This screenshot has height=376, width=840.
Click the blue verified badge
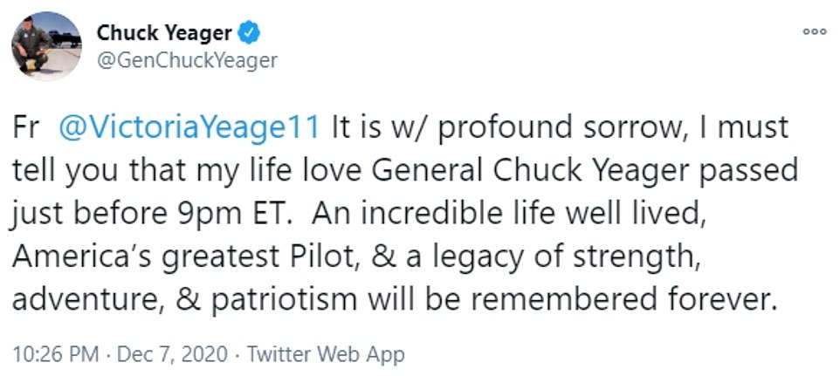pyautogui.click(x=250, y=34)
